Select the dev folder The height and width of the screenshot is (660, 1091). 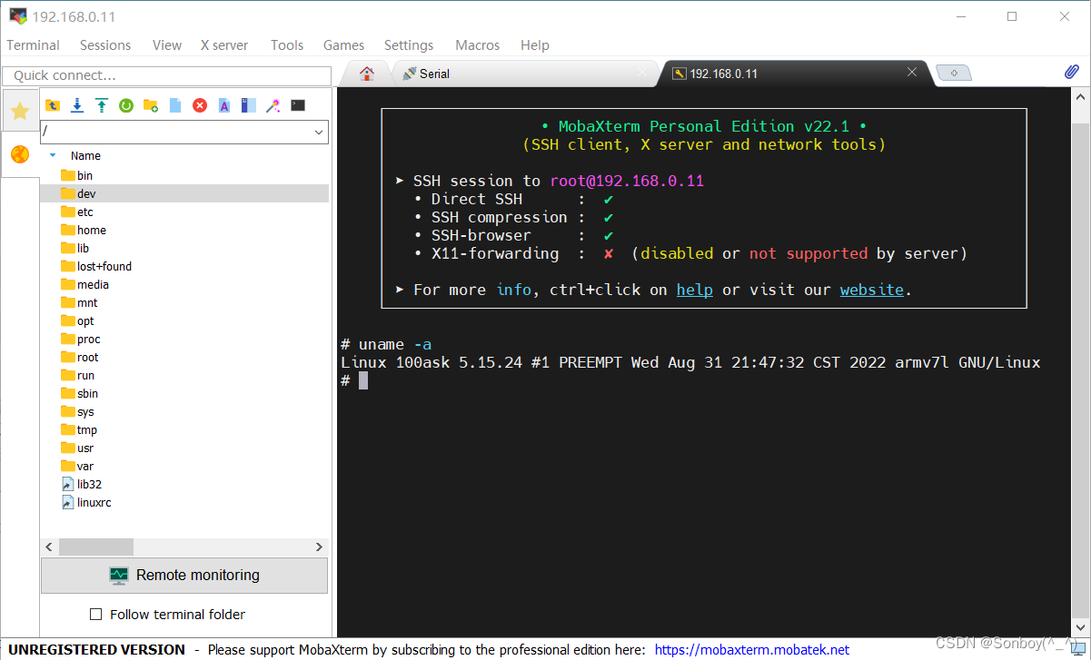(x=184, y=193)
